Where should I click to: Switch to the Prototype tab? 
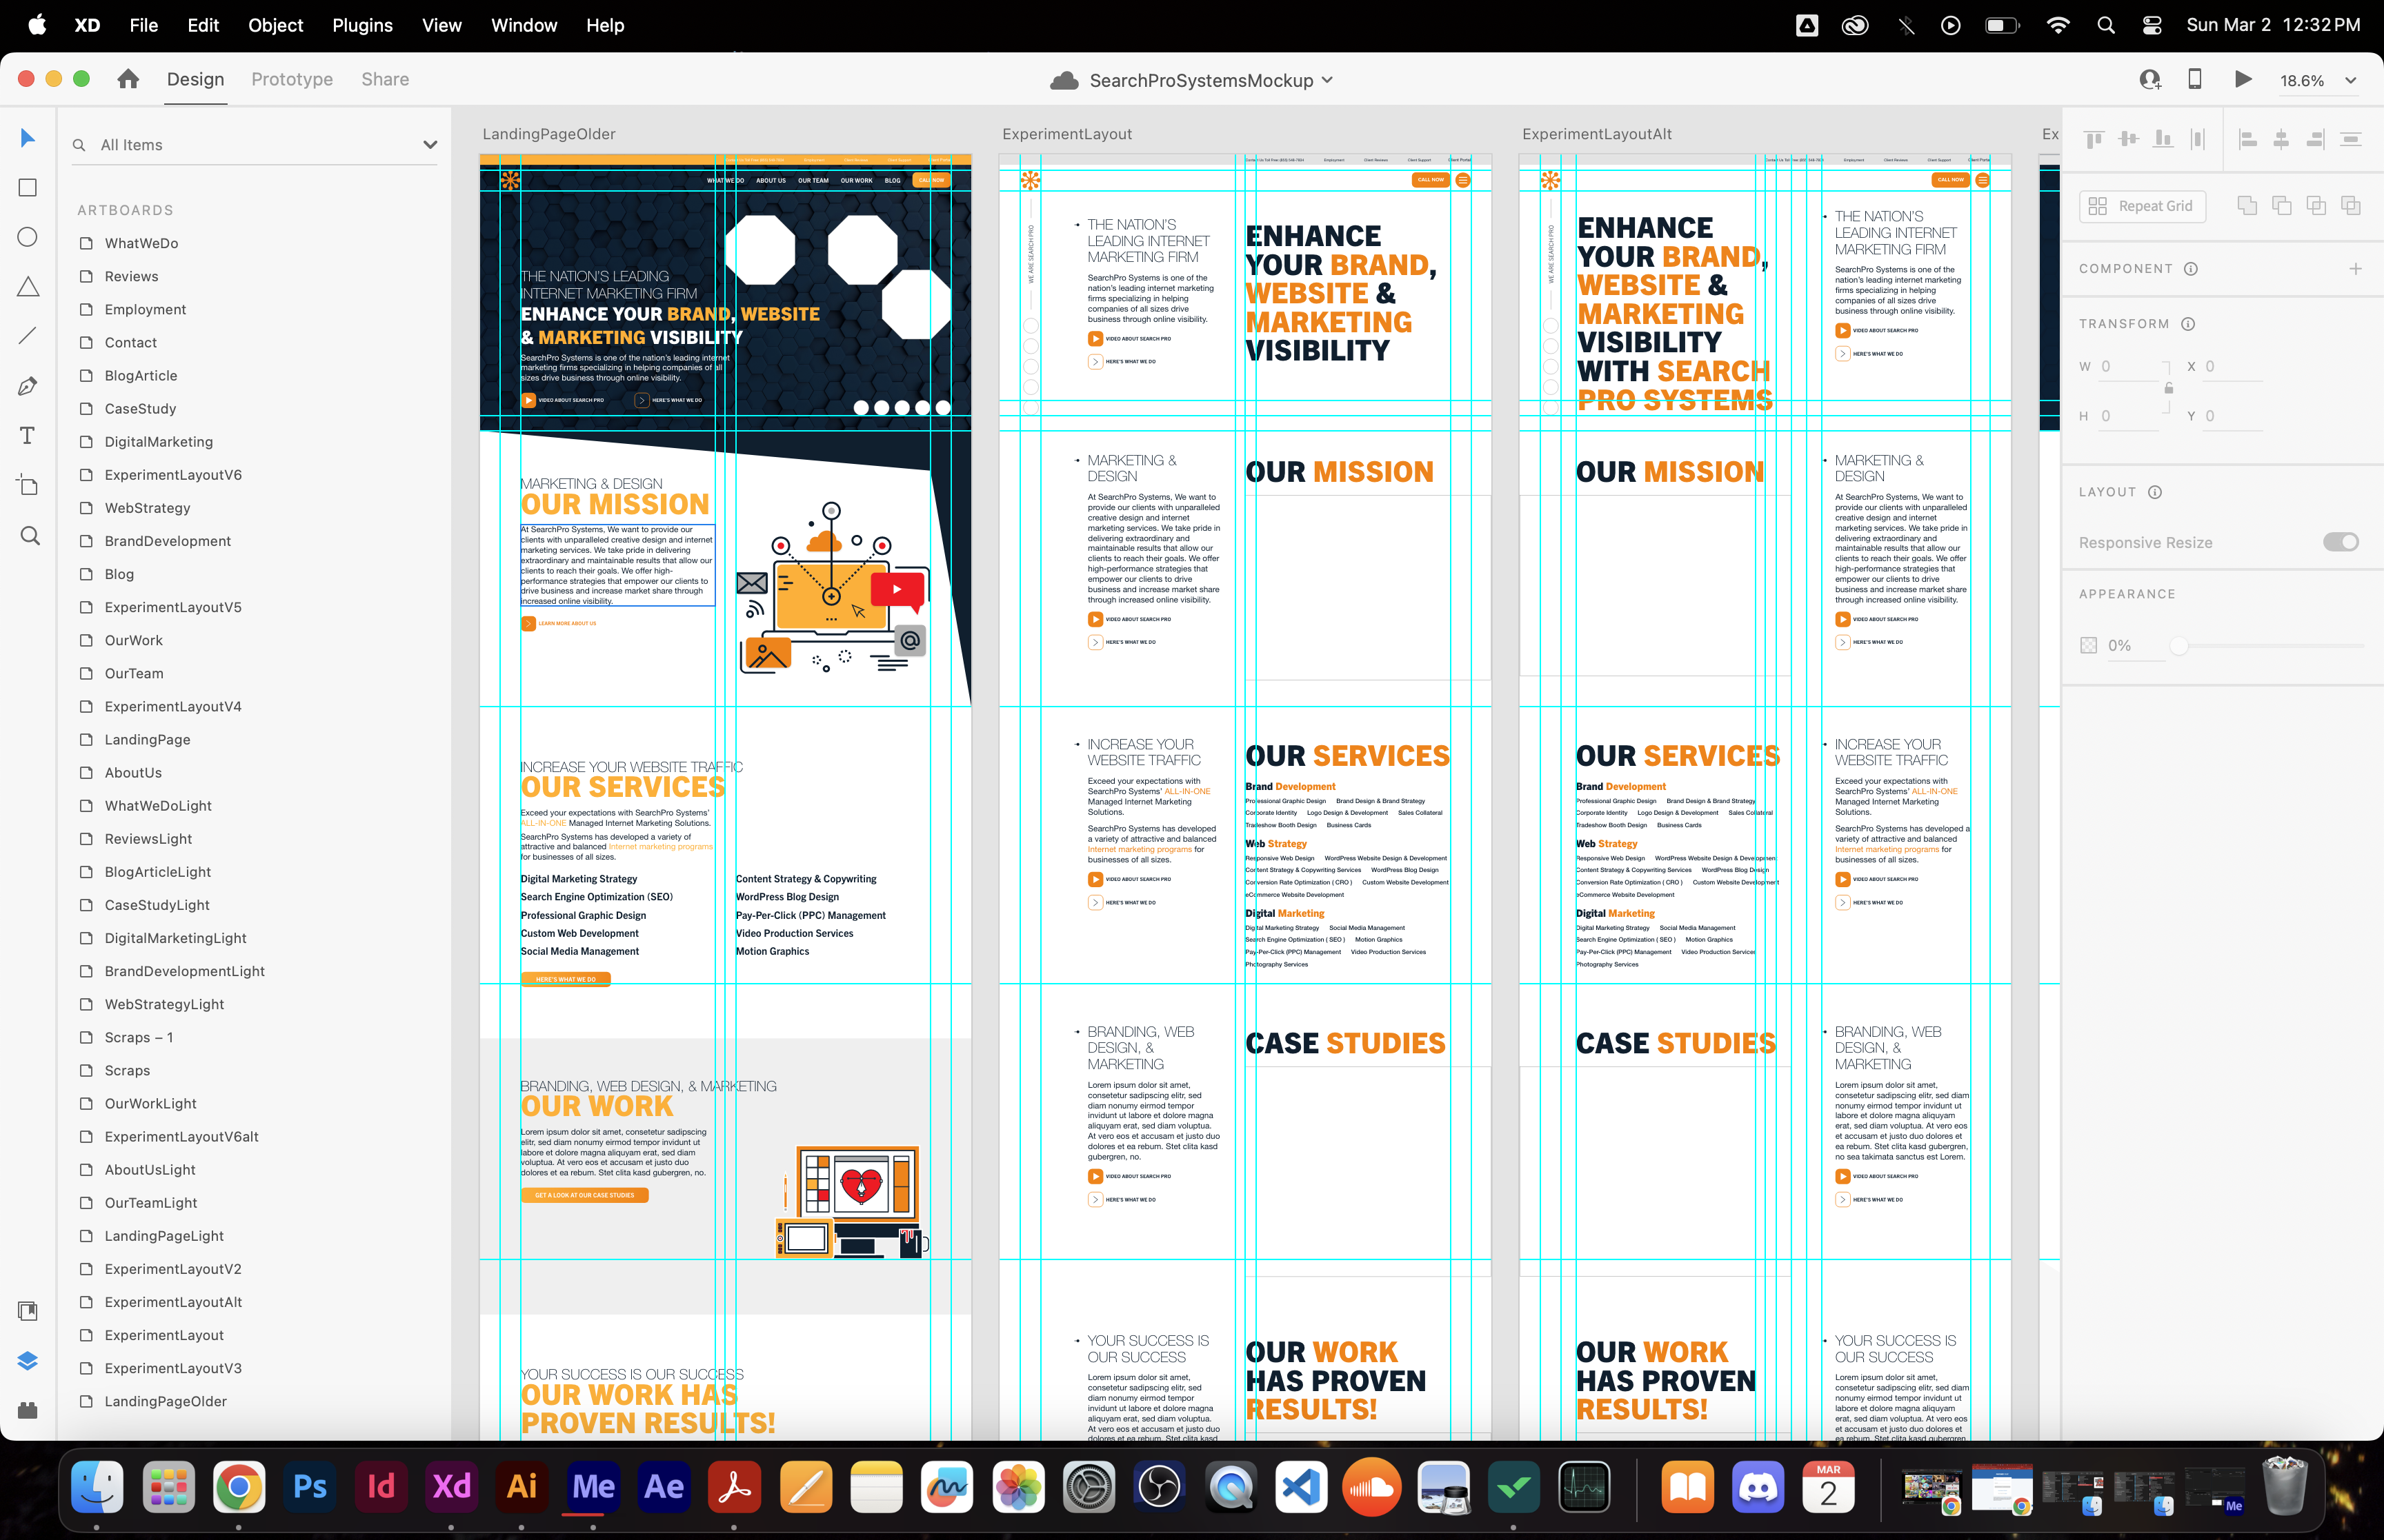pos(292,79)
